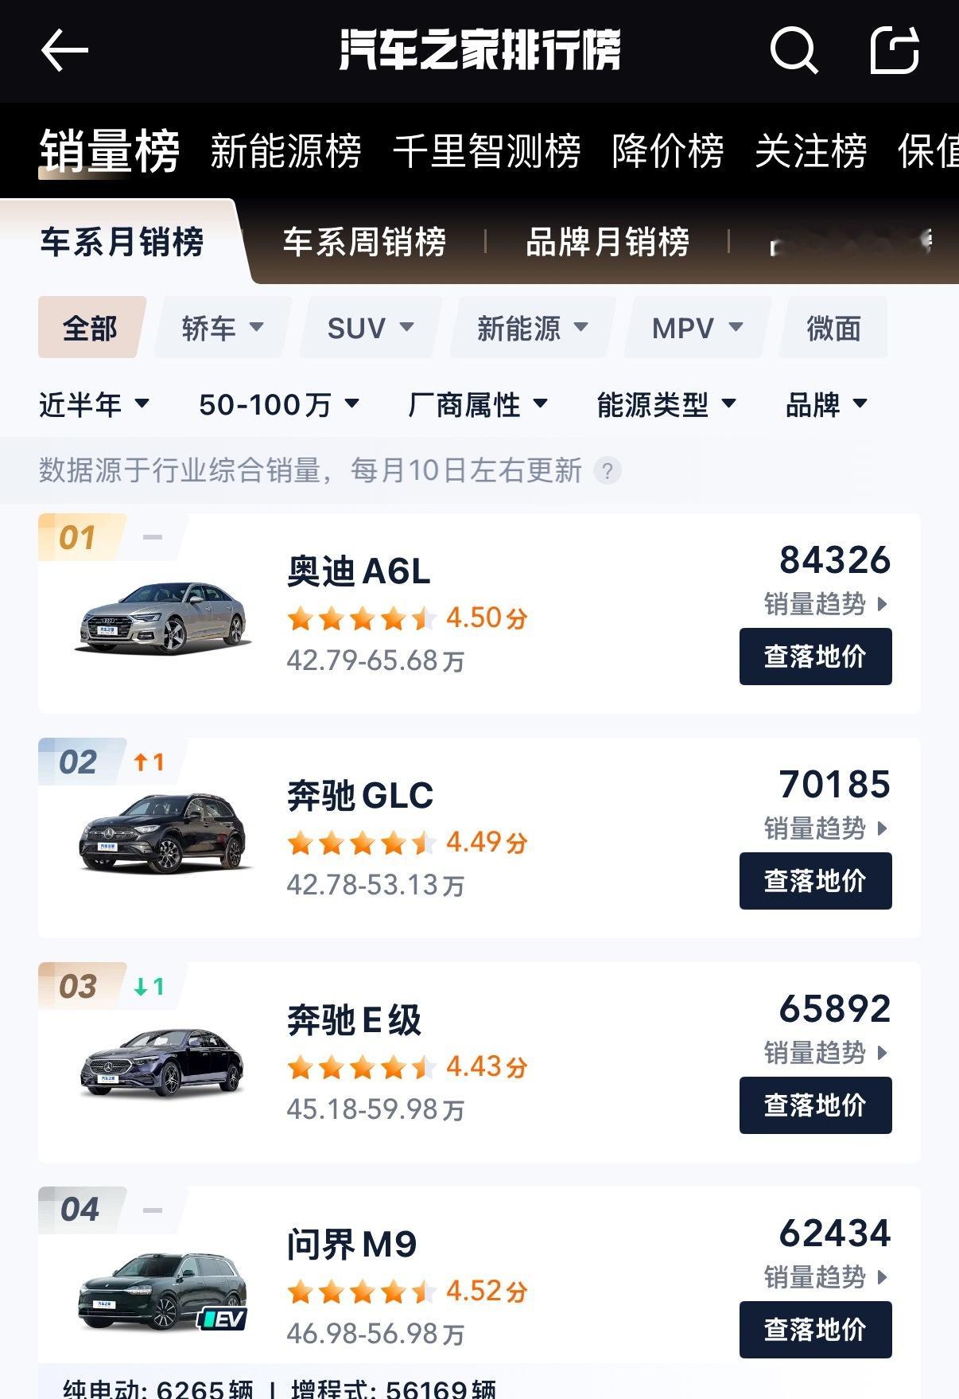Expand the 轿车 filter dropdown
The image size is (959, 1399).
[x=223, y=328]
